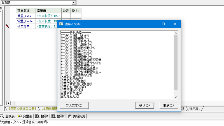
Task: Click the 导入文本(I) button
Action: [74, 105]
